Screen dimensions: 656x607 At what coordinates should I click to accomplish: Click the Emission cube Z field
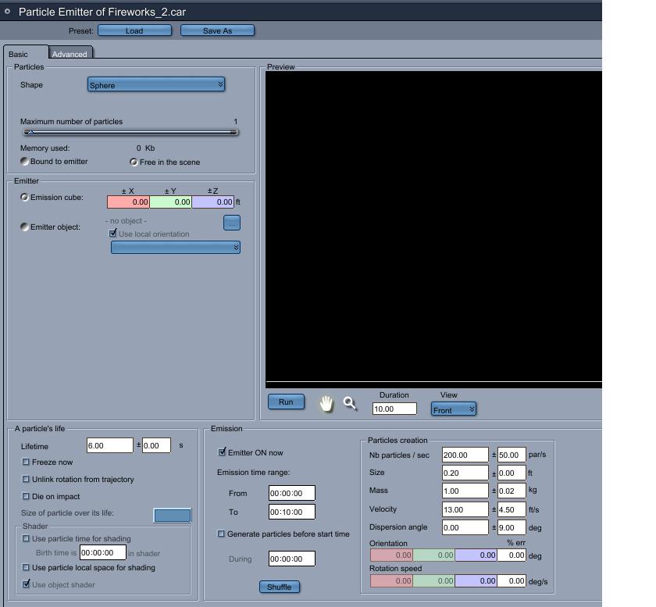coord(213,202)
